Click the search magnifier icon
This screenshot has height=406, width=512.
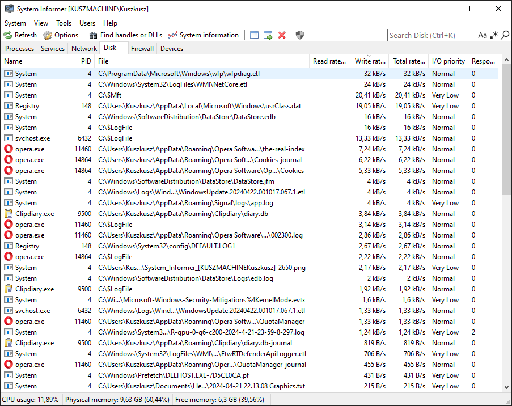[x=505, y=35]
